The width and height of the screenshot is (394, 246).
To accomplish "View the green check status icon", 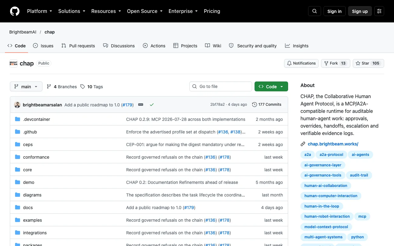I will point(152,105).
